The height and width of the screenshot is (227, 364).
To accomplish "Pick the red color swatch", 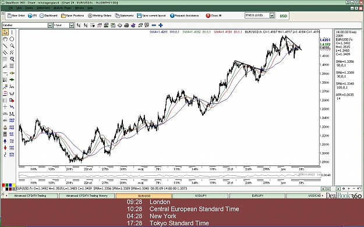I will pos(3,185).
